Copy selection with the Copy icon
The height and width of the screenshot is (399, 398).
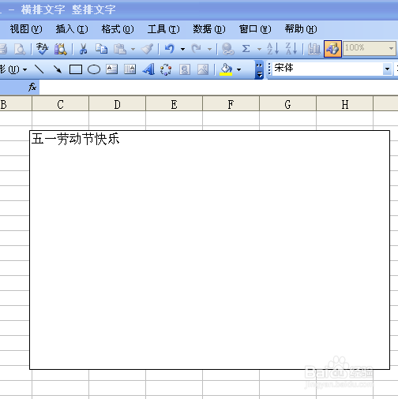(101, 49)
